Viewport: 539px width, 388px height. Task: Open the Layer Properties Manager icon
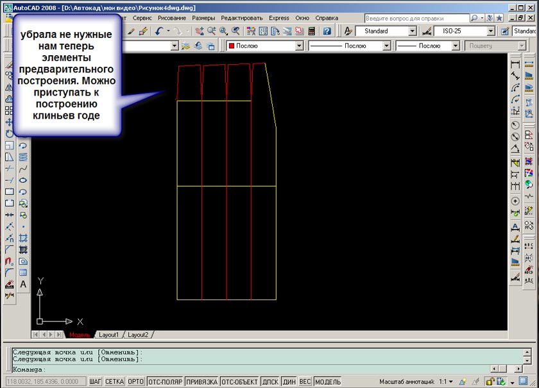(186, 46)
